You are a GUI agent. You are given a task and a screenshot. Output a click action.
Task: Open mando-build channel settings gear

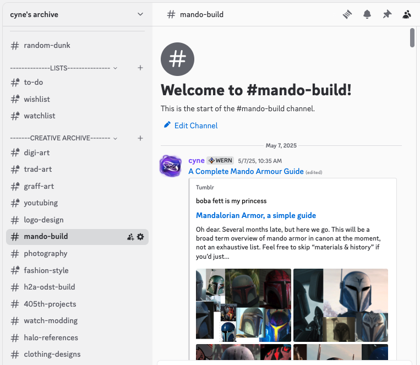pyautogui.click(x=140, y=237)
